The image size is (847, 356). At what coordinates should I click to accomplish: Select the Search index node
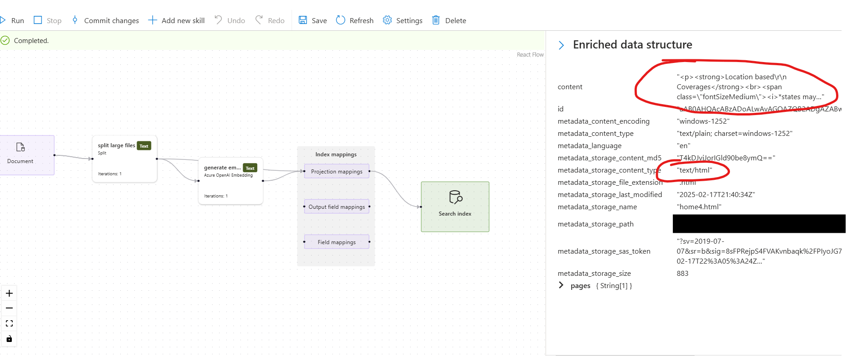tap(455, 207)
